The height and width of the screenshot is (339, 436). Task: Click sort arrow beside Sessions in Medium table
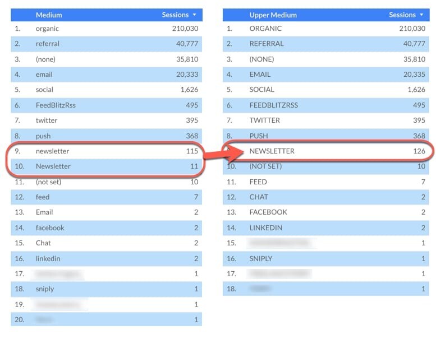point(194,15)
